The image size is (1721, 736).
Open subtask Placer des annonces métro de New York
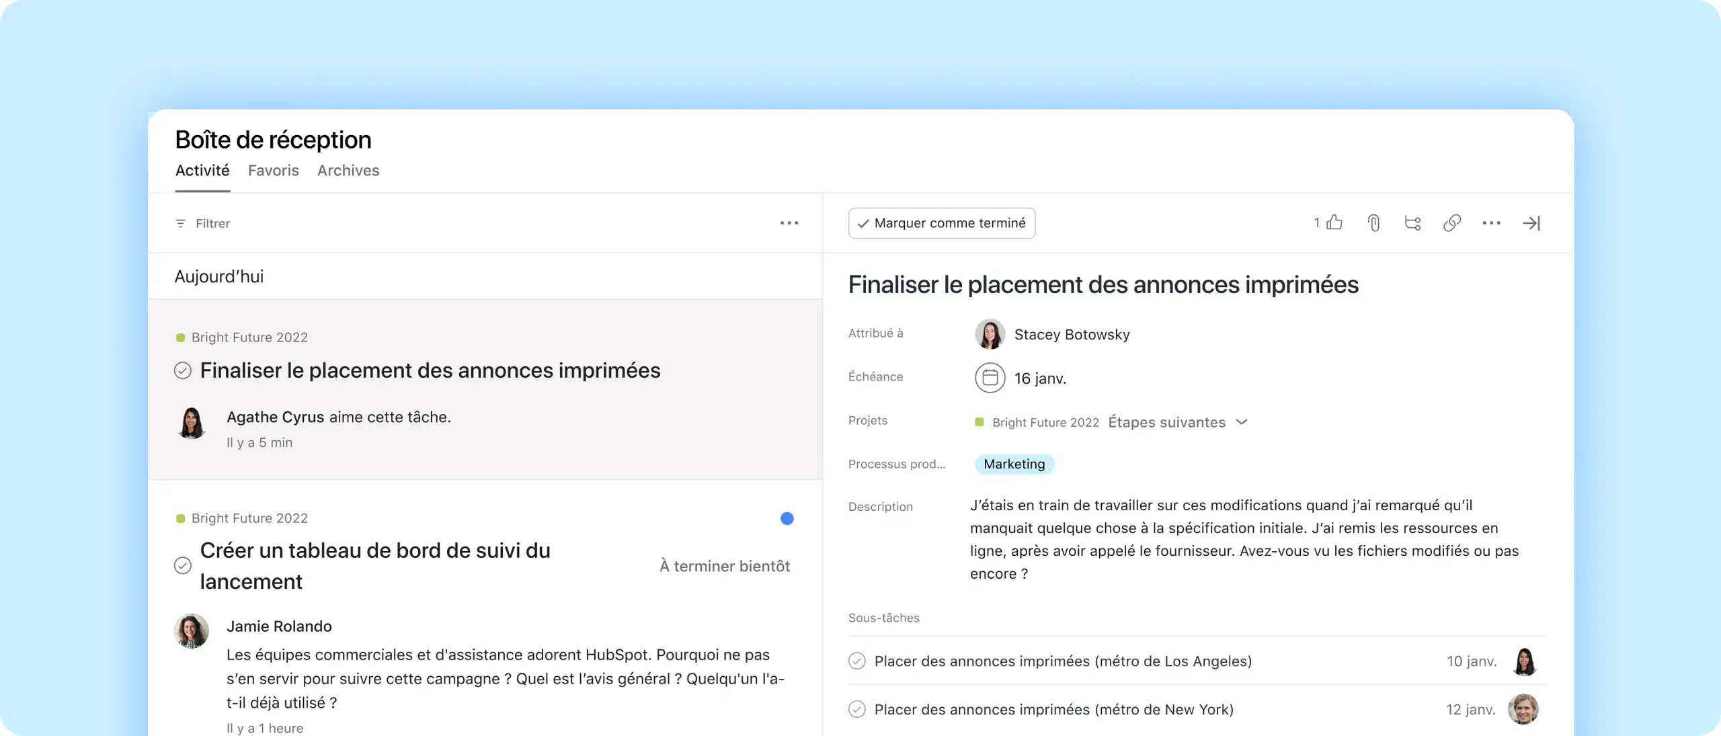click(x=1053, y=709)
